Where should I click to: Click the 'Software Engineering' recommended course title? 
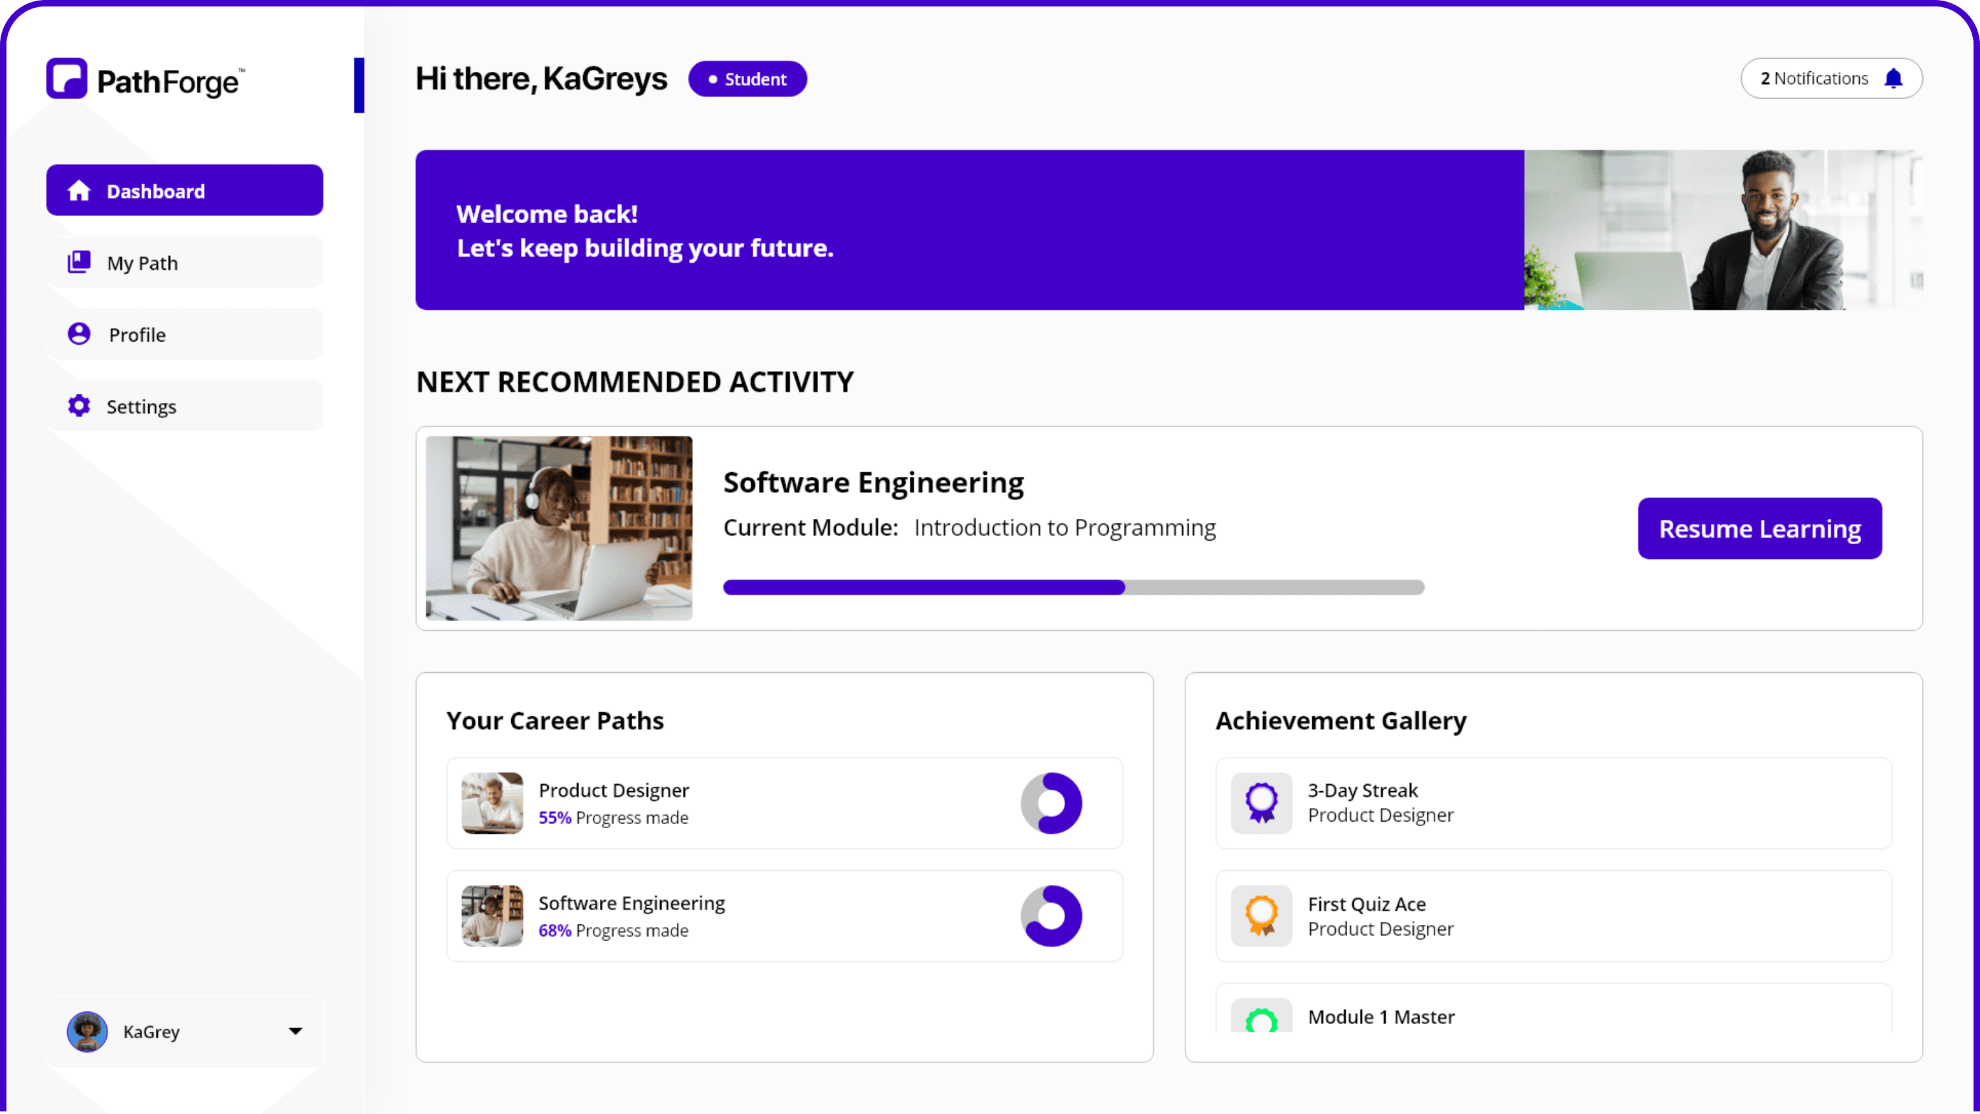point(873,483)
